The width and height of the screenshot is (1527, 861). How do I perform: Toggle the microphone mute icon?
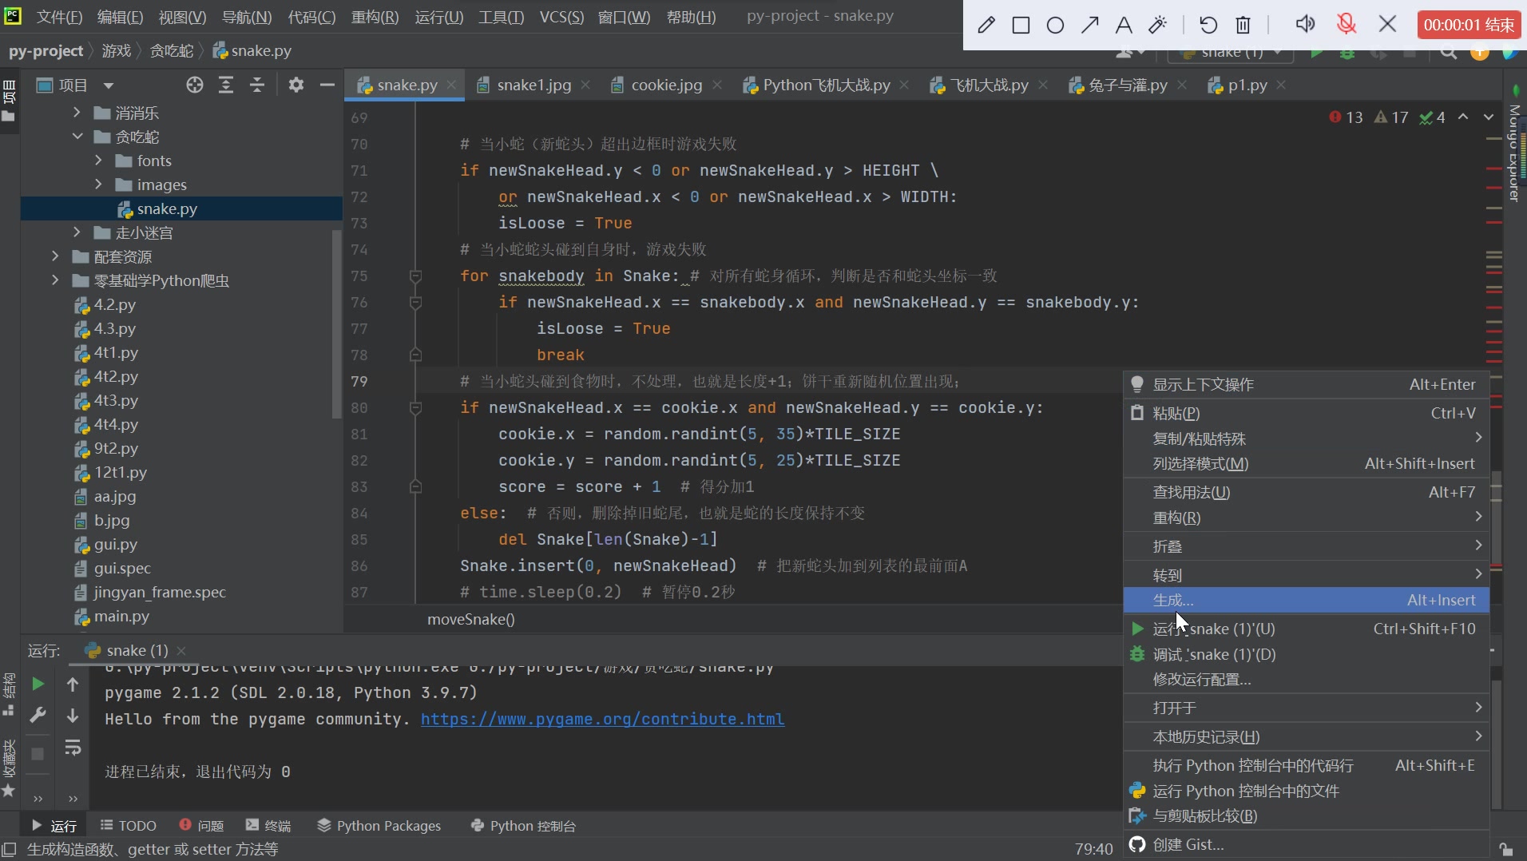coord(1347,24)
